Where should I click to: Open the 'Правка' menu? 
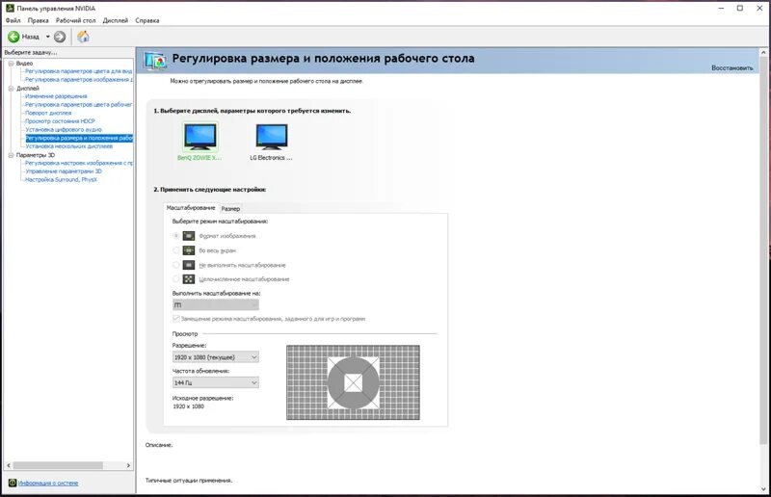click(x=38, y=20)
